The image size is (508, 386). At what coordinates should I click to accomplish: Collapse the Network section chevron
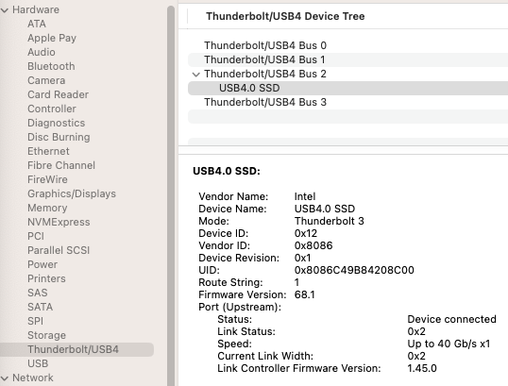tap(5, 378)
